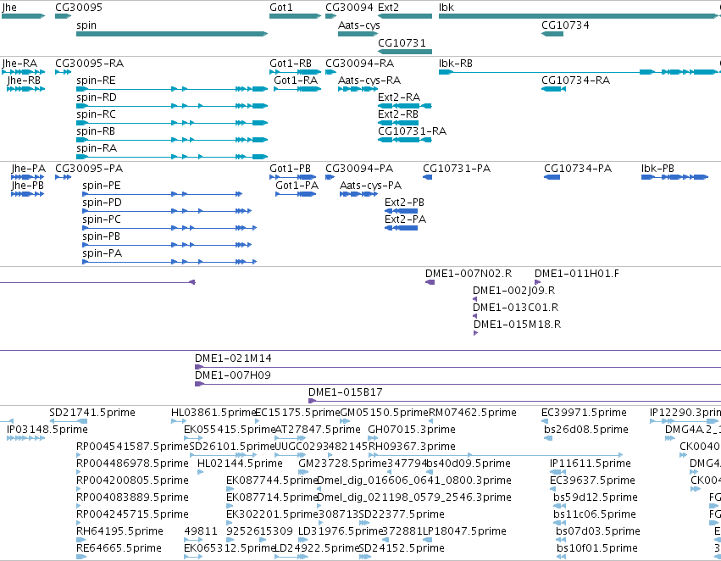Click the RP004486978.5prime EST label
The image size is (721, 561).
point(132,464)
